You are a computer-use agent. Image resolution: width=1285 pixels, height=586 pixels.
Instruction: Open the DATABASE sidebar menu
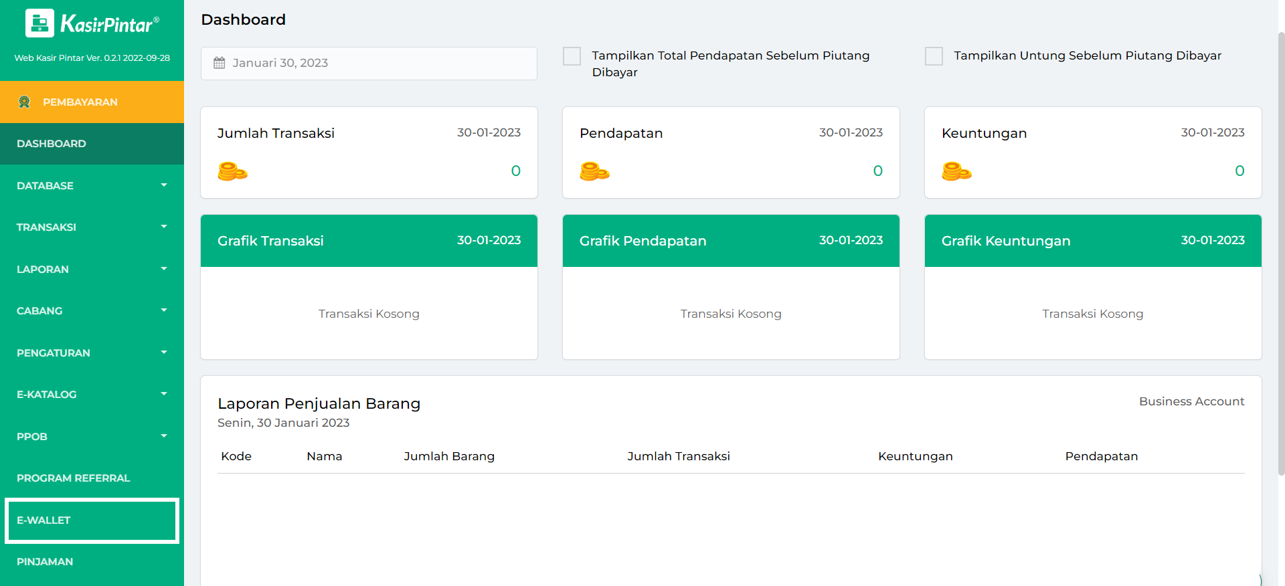[x=92, y=185]
